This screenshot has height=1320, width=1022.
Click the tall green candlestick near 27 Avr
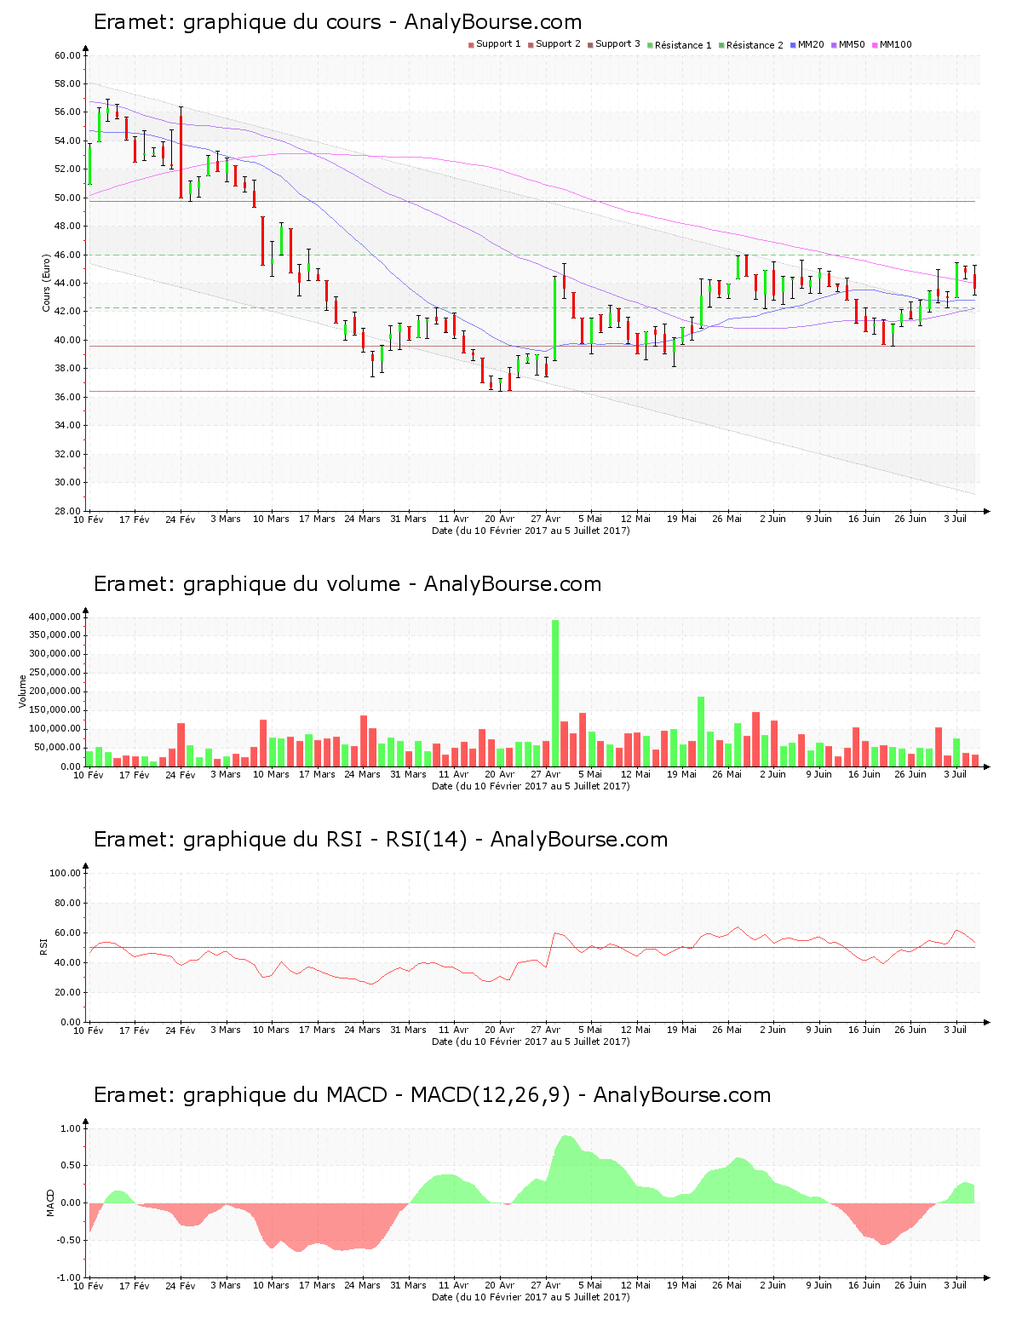point(554,318)
